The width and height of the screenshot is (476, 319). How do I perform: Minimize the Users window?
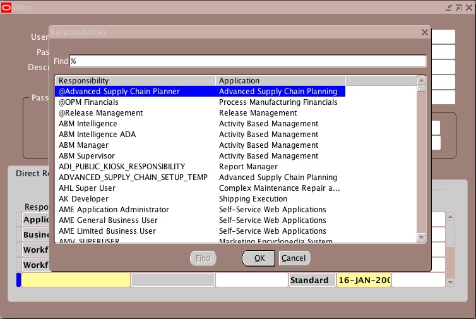448,8
